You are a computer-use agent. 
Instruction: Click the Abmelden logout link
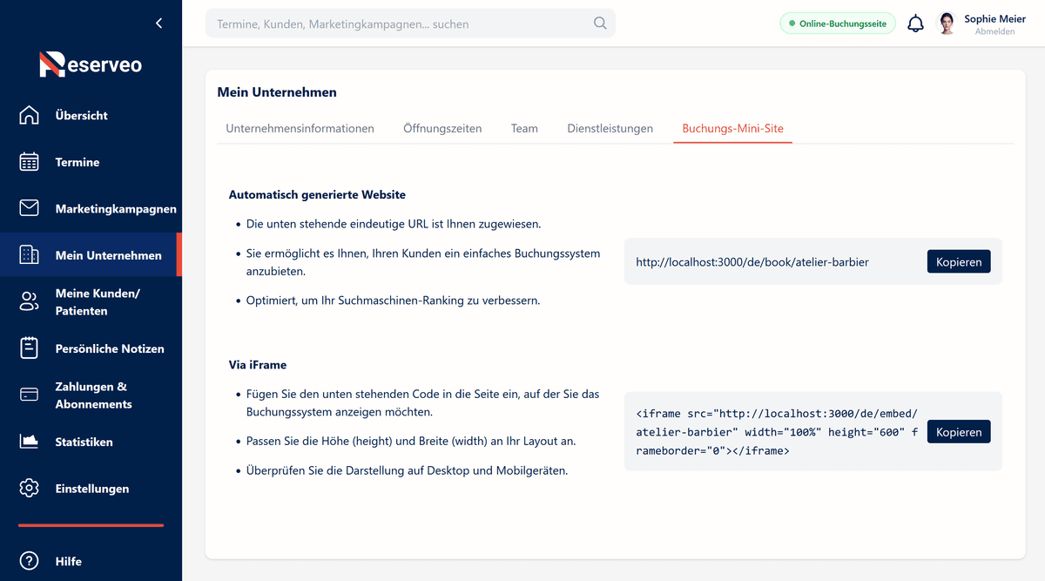994,31
